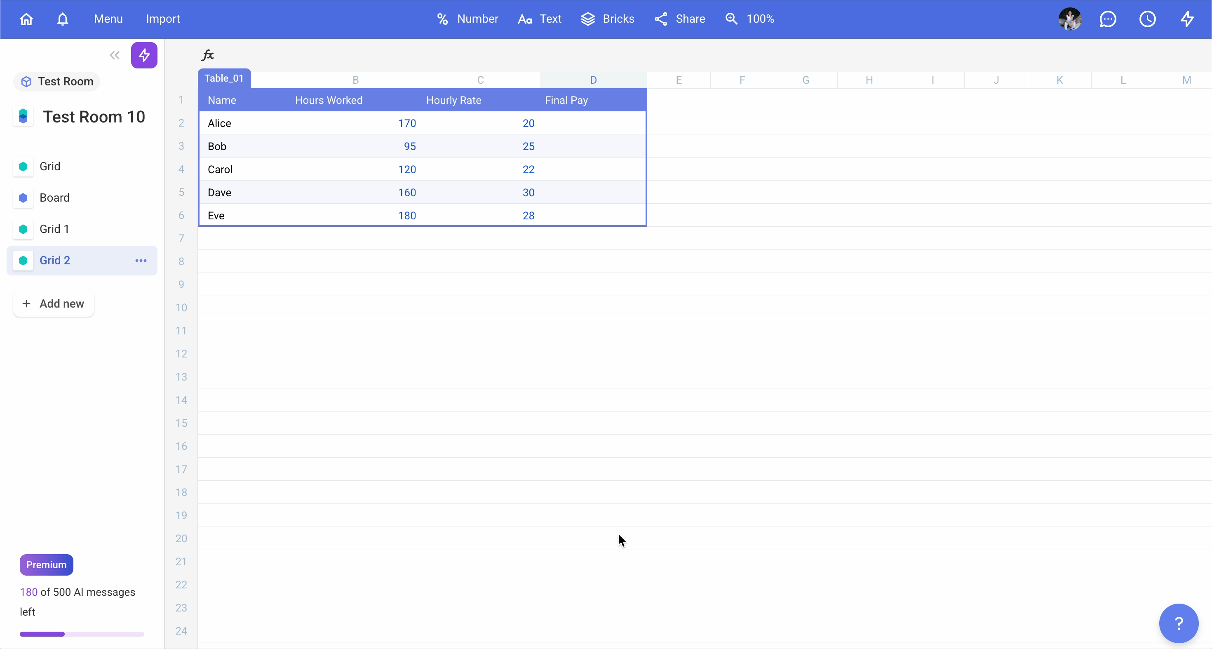The width and height of the screenshot is (1212, 649).
Task: Open the 100% zoom control
Action: (749, 19)
